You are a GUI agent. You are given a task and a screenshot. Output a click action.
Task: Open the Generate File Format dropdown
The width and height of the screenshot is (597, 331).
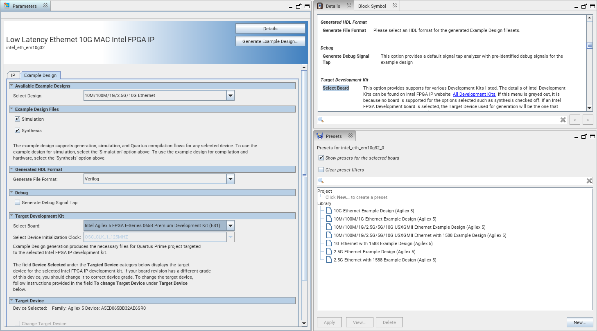(231, 179)
